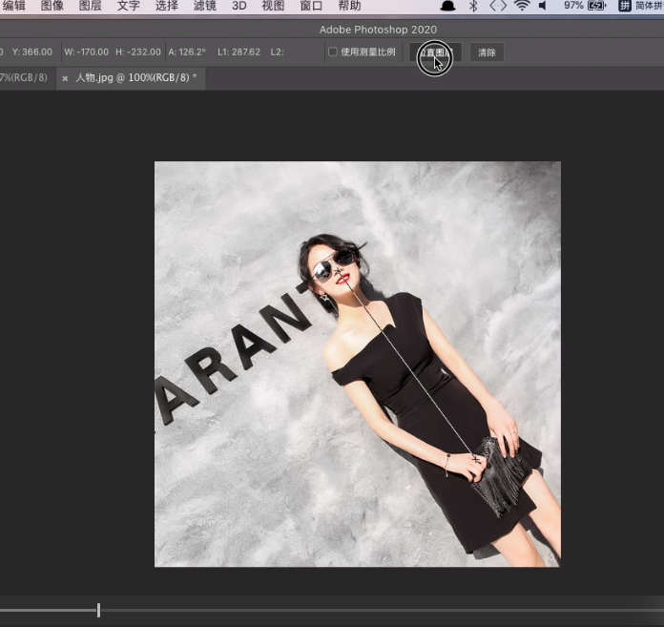Image resolution: width=664 pixels, height=627 pixels.
Task: Click the playback progress slider handle
Action: (x=98, y=610)
